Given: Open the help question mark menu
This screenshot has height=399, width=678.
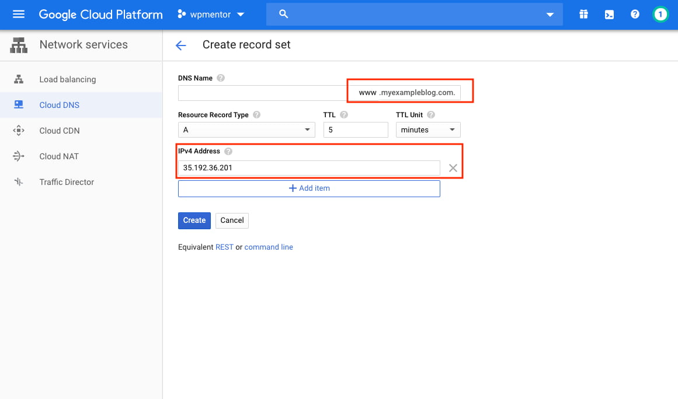Looking at the screenshot, I should click(635, 14).
